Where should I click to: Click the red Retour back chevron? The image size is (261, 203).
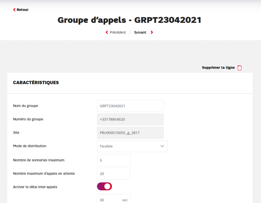tap(14, 10)
